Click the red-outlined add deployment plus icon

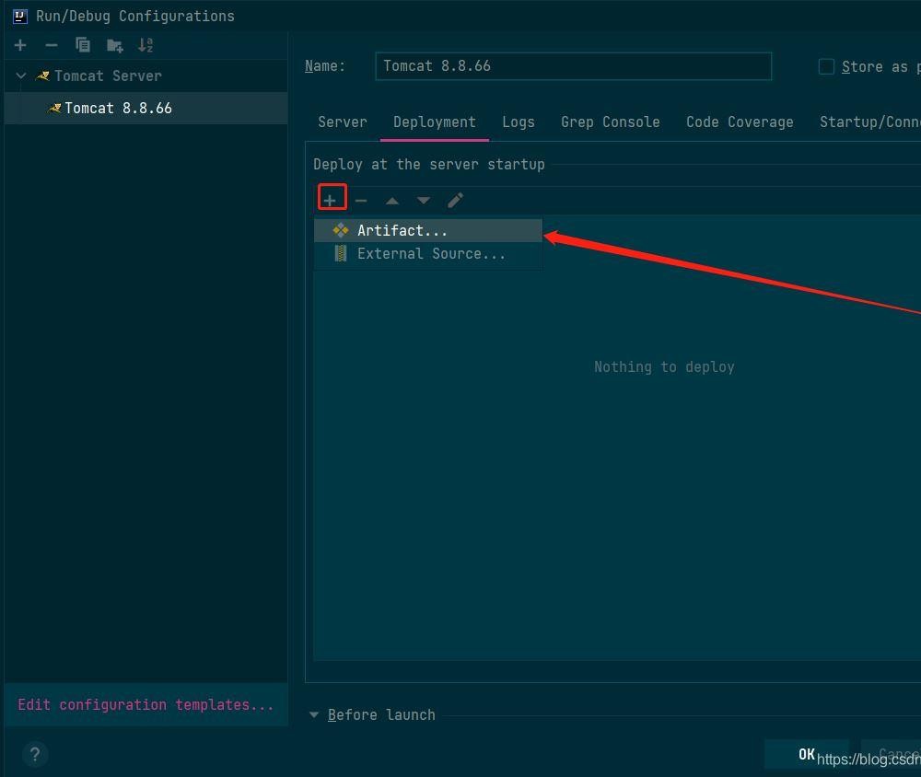tap(331, 199)
